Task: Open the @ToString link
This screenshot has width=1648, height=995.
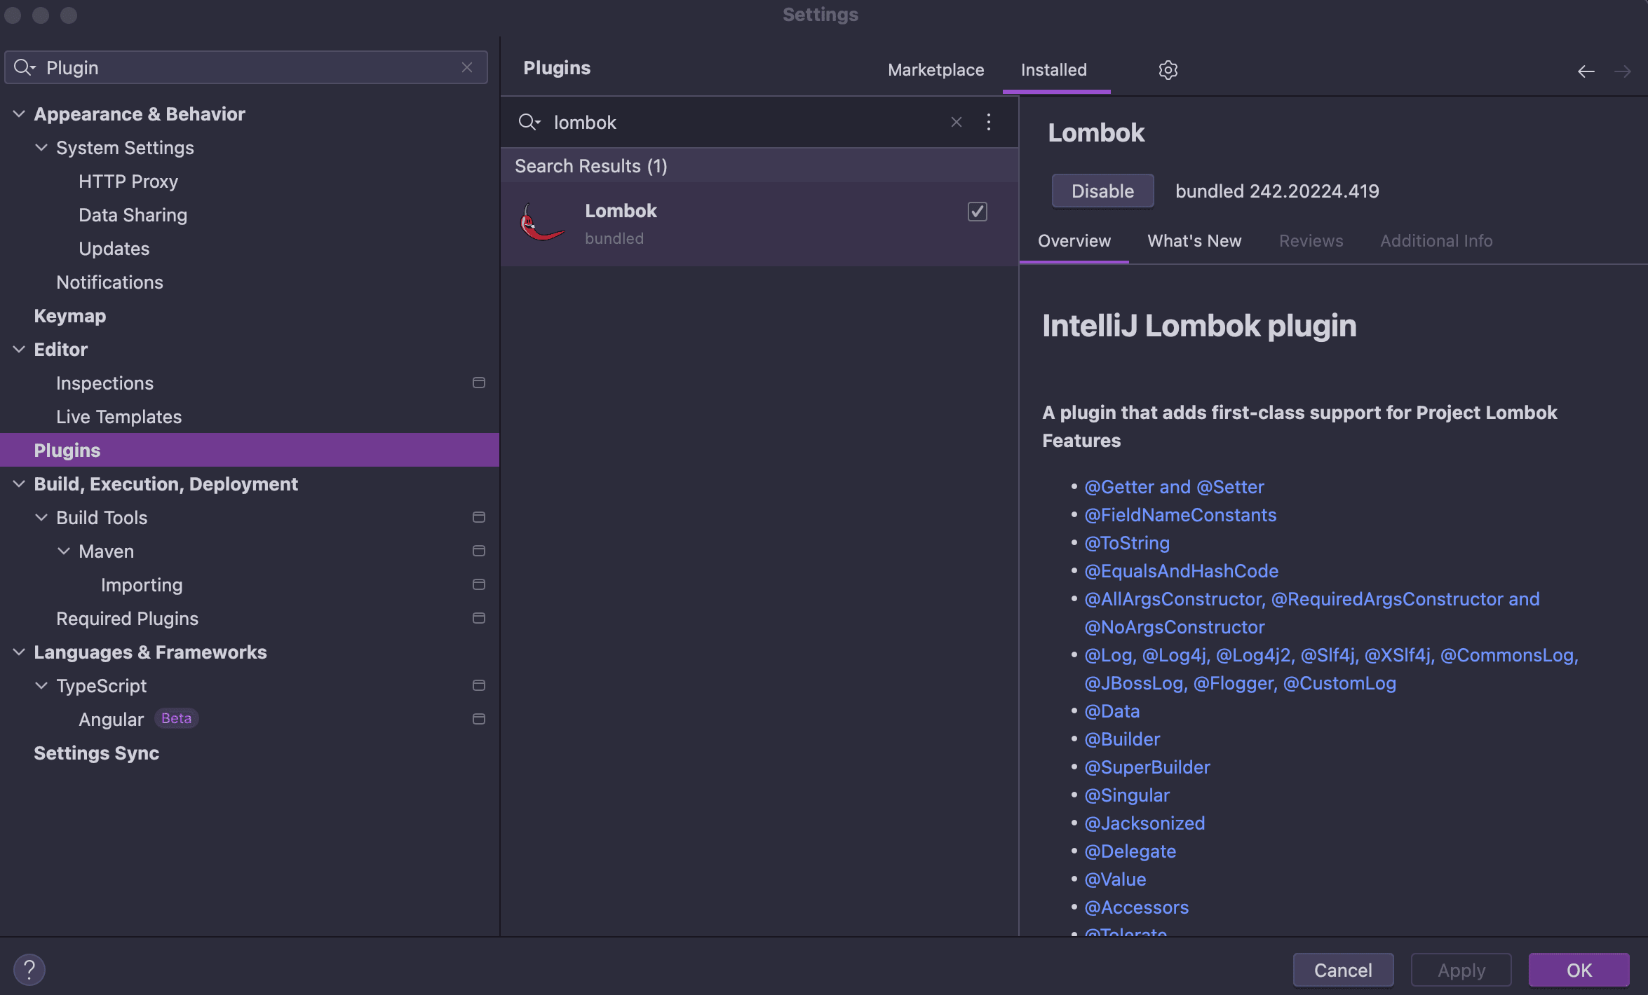Action: point(1127,542)
